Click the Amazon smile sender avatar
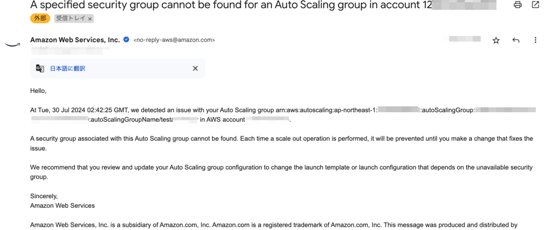 coord(12,45)
